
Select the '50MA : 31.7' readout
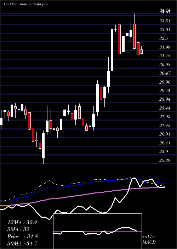pyautogui.click(x=22, y=244)
